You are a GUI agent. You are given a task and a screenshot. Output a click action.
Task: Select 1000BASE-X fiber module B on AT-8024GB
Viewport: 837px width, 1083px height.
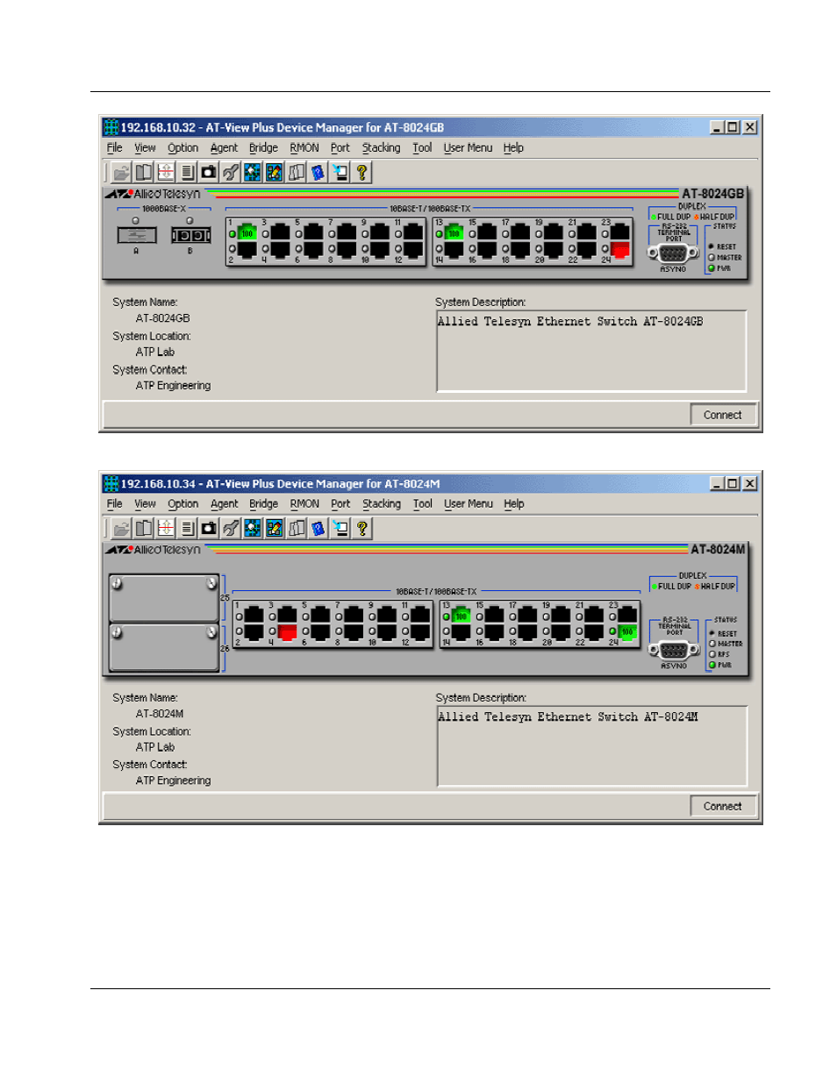point(190,235)
